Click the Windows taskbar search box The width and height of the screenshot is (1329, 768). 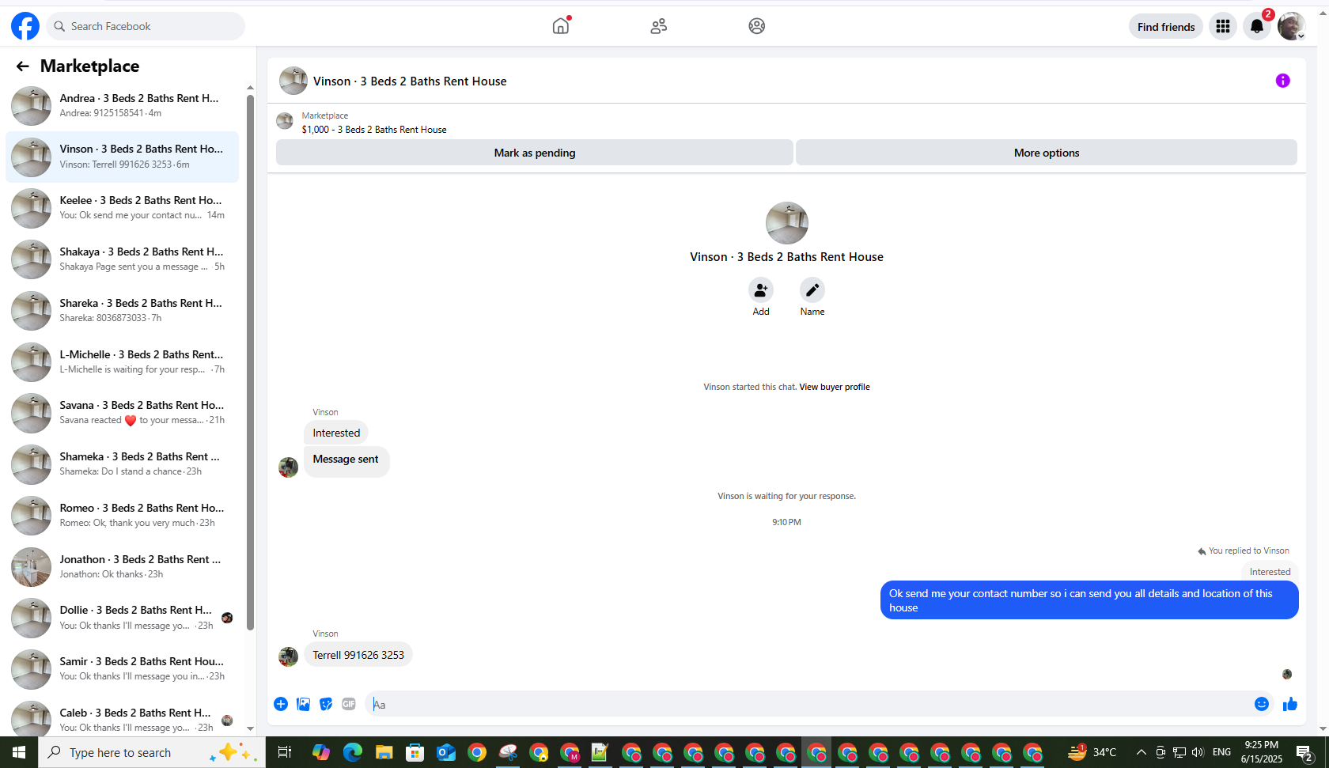pos(152,752)
